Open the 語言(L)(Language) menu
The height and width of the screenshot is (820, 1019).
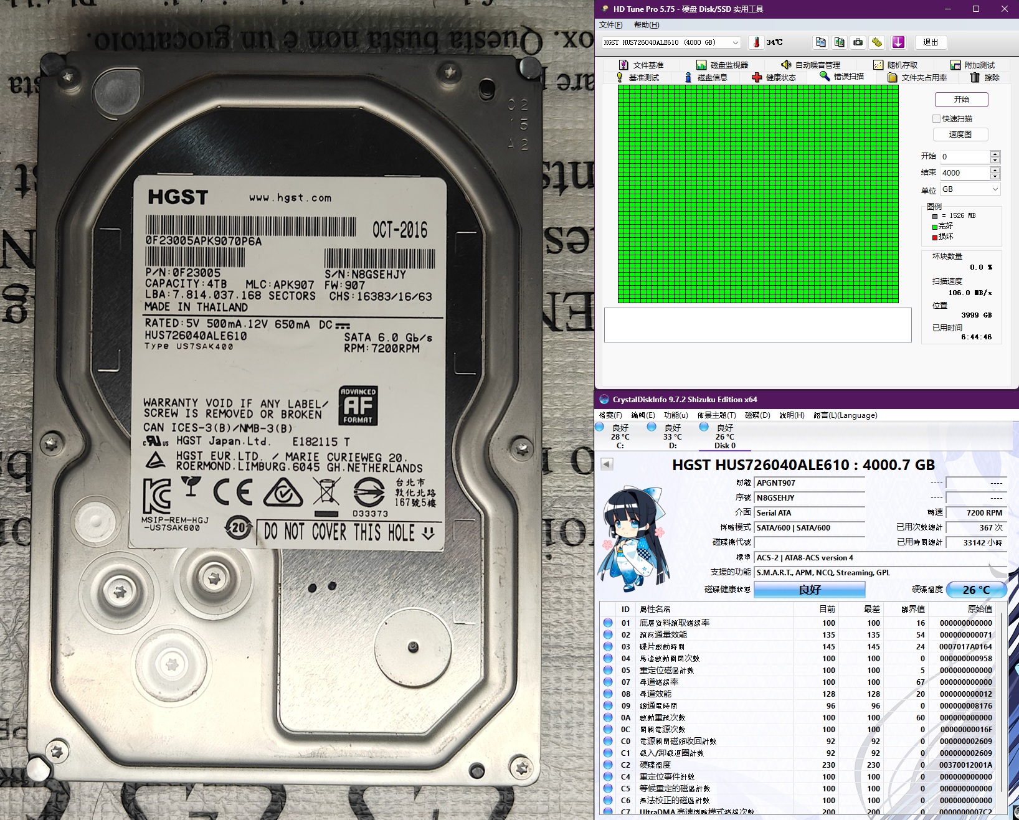point(845,415)
